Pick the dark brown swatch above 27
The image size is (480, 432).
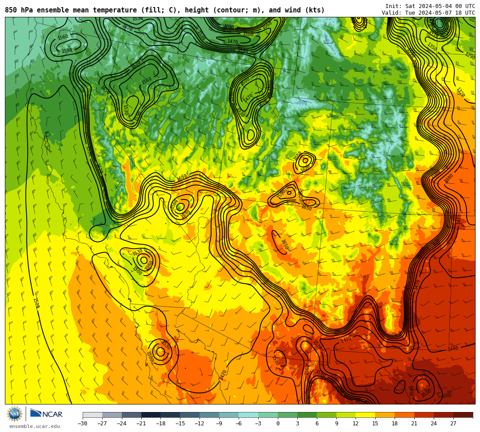(463, 415)
